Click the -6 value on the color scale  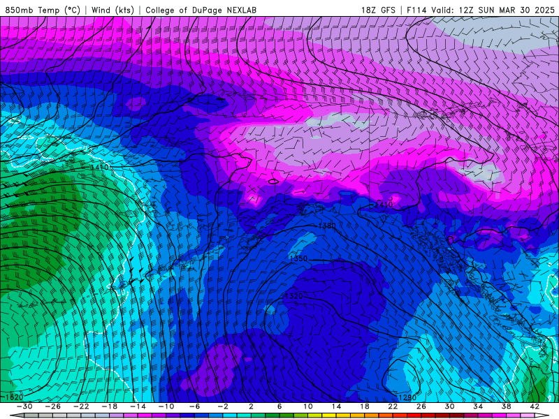tap(195, 406)
